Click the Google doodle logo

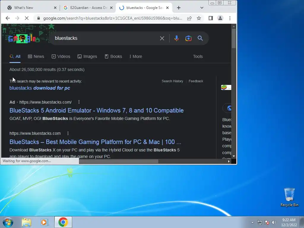click(x=24, y=38)
